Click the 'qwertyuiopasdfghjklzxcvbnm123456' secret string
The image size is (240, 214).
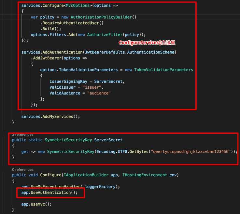191,152
